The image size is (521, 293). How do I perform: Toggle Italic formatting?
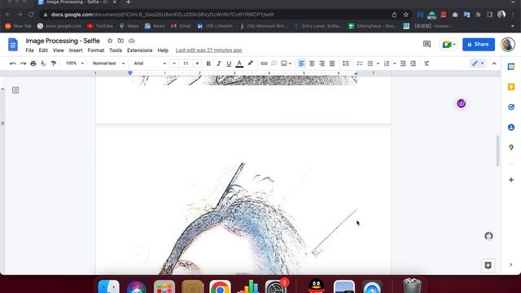[x=219, y=63]
